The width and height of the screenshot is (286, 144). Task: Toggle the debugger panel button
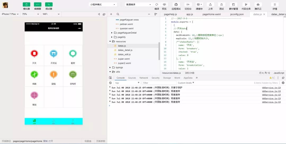(x=49, y=4)
